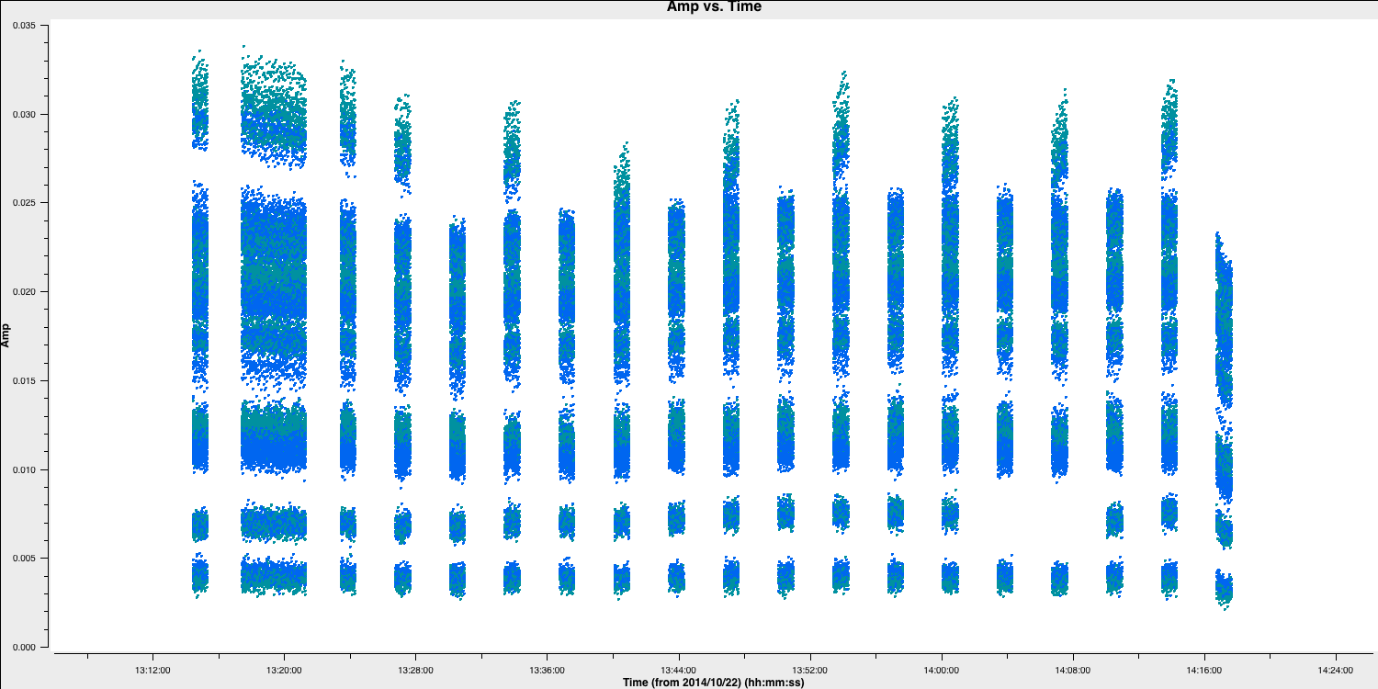Click the 13:20:00 time tick label

(285, 670)
